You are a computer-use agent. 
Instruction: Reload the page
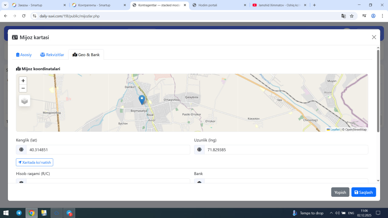(24, 16)
